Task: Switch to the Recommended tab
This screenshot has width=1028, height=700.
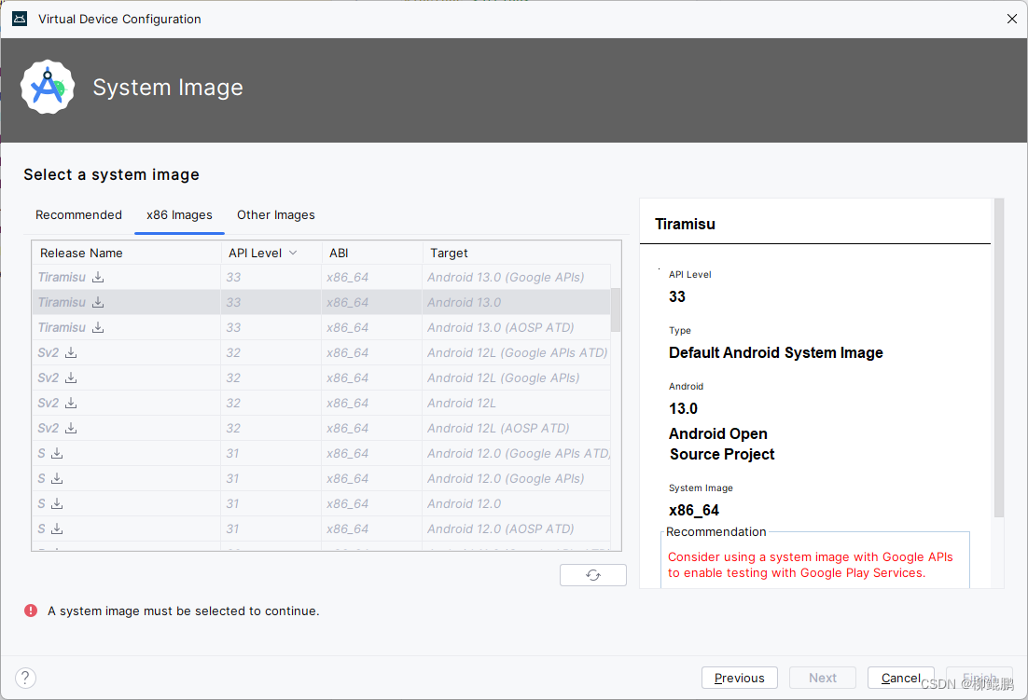Action: point(78,214)
